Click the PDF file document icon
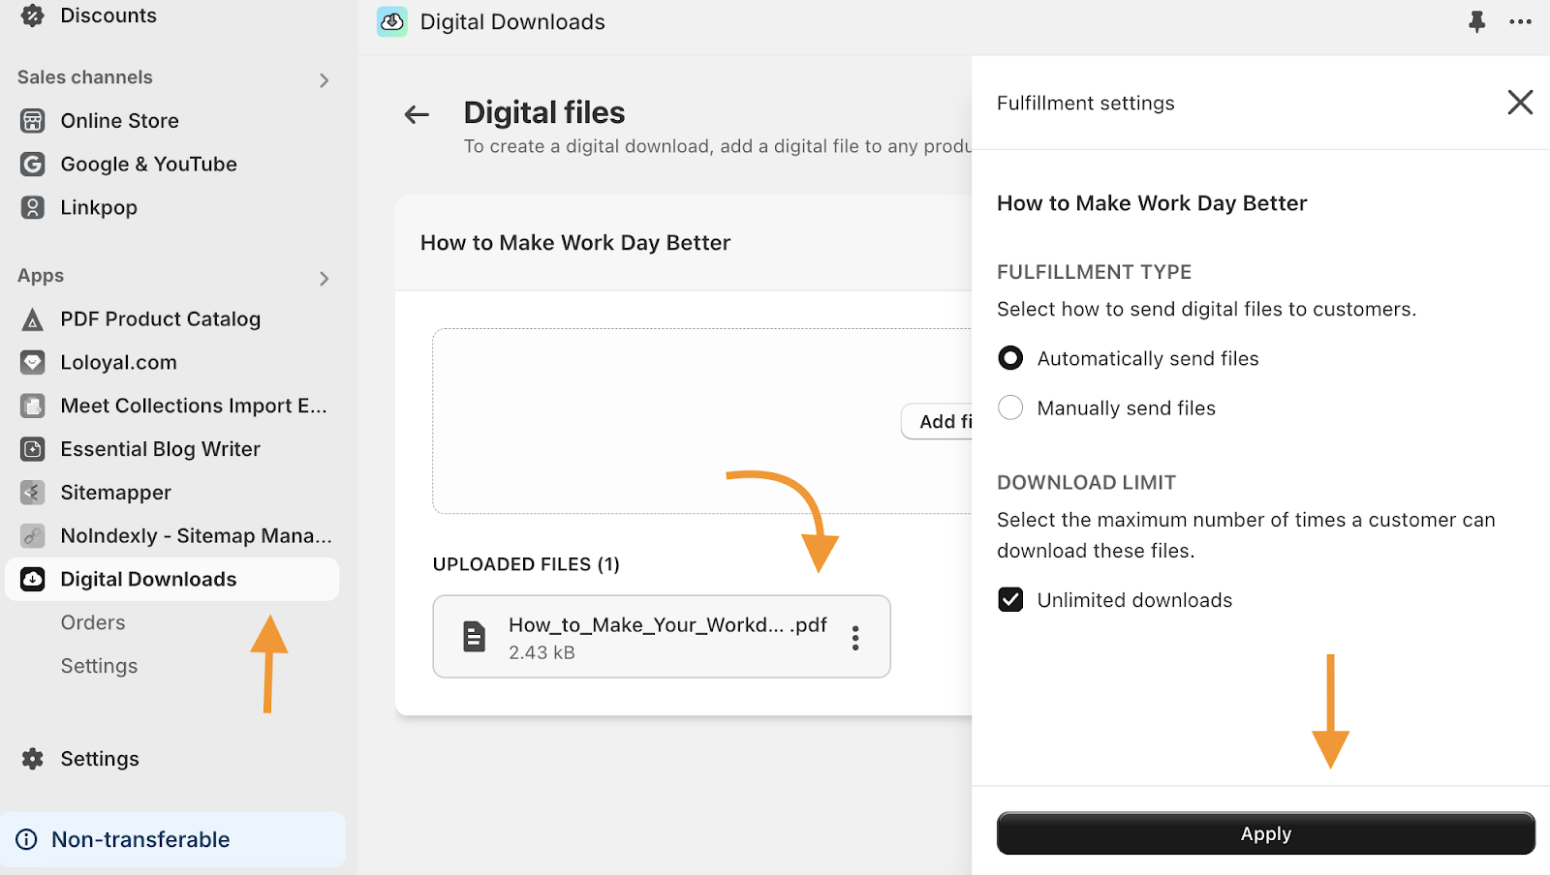The width and height of the screenshot is (1550, 875). tap(474, 637)
